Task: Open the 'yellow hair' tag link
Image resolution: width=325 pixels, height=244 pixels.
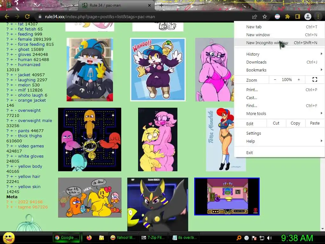Action: click(x=29, y=176)
